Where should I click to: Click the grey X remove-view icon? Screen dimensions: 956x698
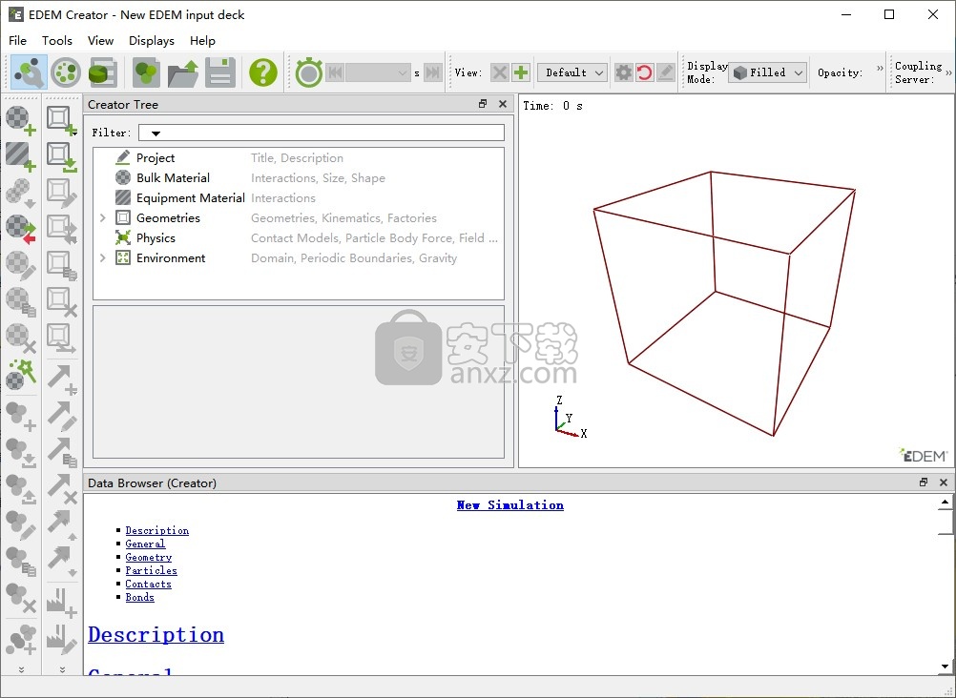pyautogui.click(x=499, y=72)
